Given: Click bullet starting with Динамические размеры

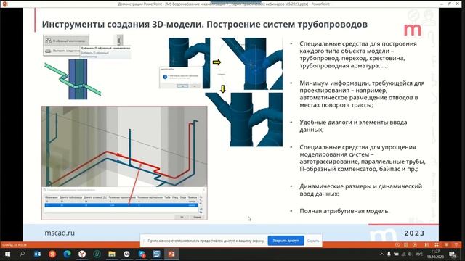Looking at the screenshot, I should [360, 190].
